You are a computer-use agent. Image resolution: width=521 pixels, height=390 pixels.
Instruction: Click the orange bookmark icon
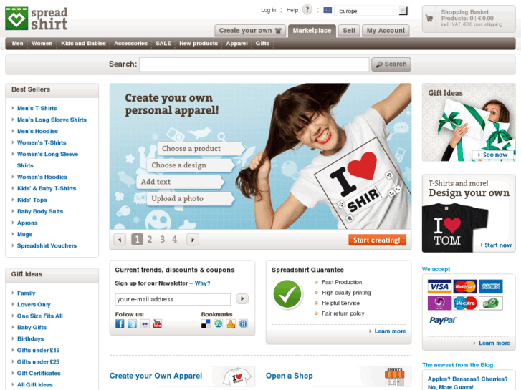tap(231, 323)
